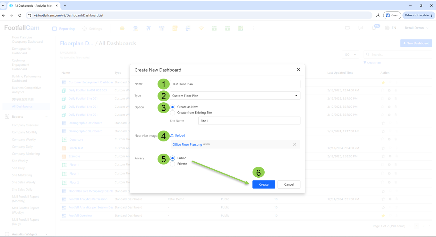The width and height of the screenshot is (436, 237).
Task: Click the Cancel button
Action: 289,184
